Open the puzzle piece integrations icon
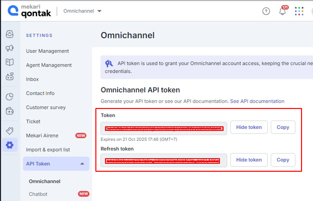This screenshot has height=201, width=313. click(x=10, y=131)
